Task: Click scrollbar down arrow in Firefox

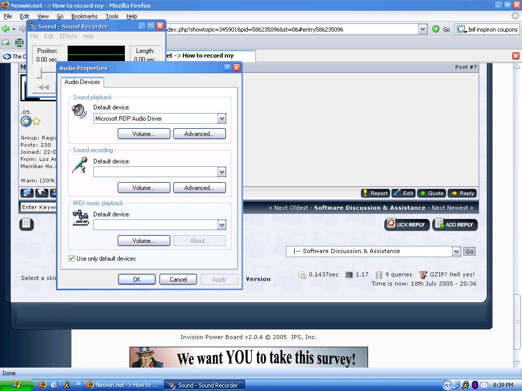Action: 517,362
